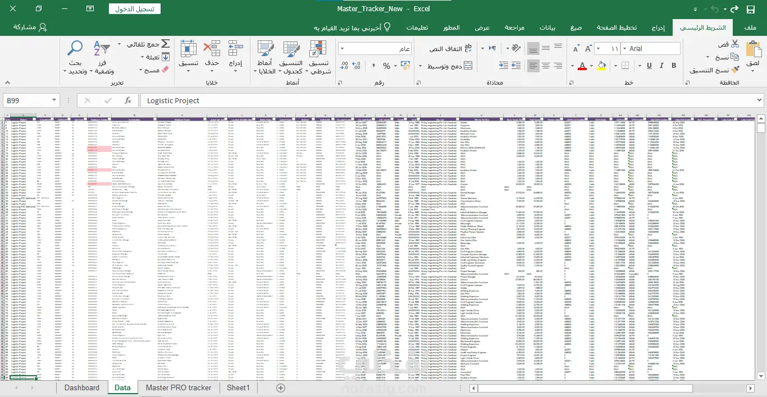The height and width of the screenshot is (397, 767).
Task: Add a new sheet with plus button
Action: [x=281, y=387]
